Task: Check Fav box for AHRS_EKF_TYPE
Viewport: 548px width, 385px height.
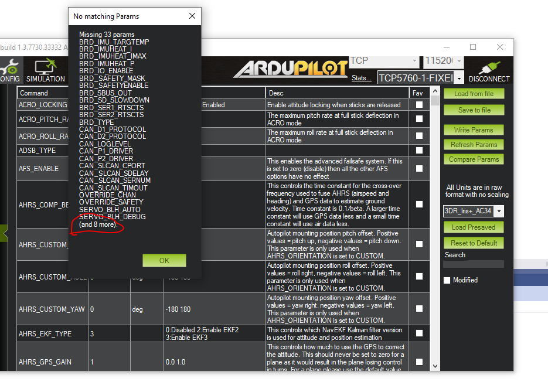Action: click(x=420, y=333)
